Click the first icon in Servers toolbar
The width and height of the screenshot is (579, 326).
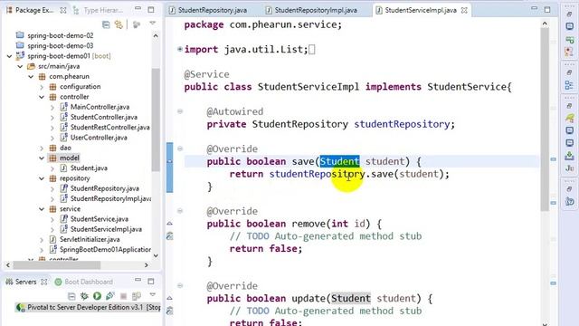pos(71,296)
